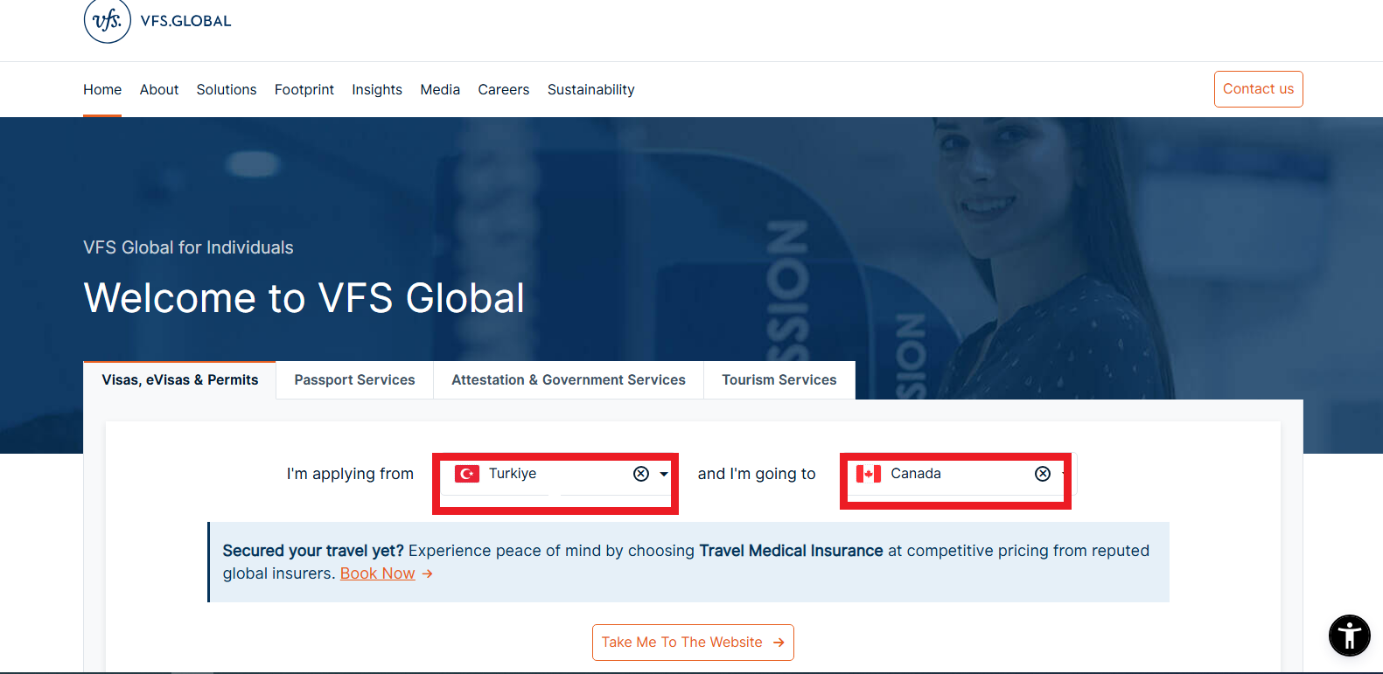Switch to the Passport Services tab
The image size is (1383, 674).
pos(355,380)
